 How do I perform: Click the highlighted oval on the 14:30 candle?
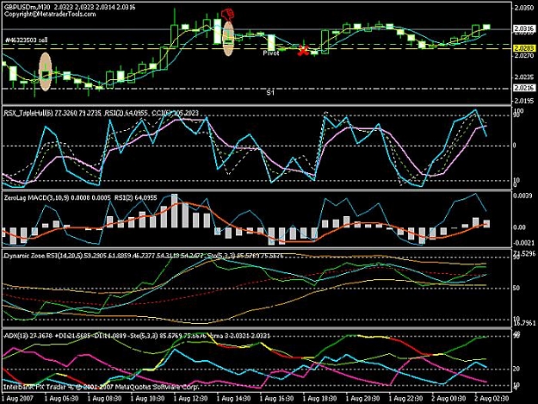point(228,39)
